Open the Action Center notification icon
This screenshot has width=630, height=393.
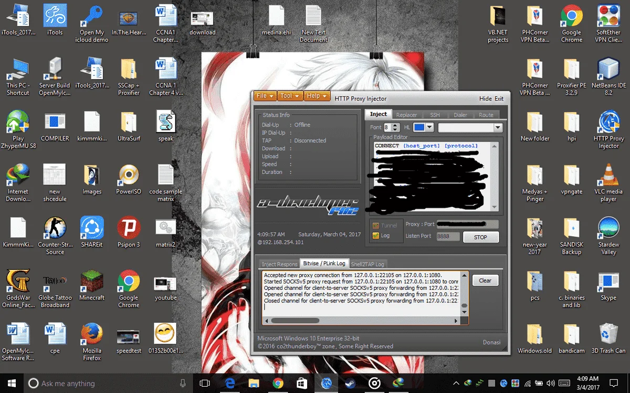pos(614,383)
